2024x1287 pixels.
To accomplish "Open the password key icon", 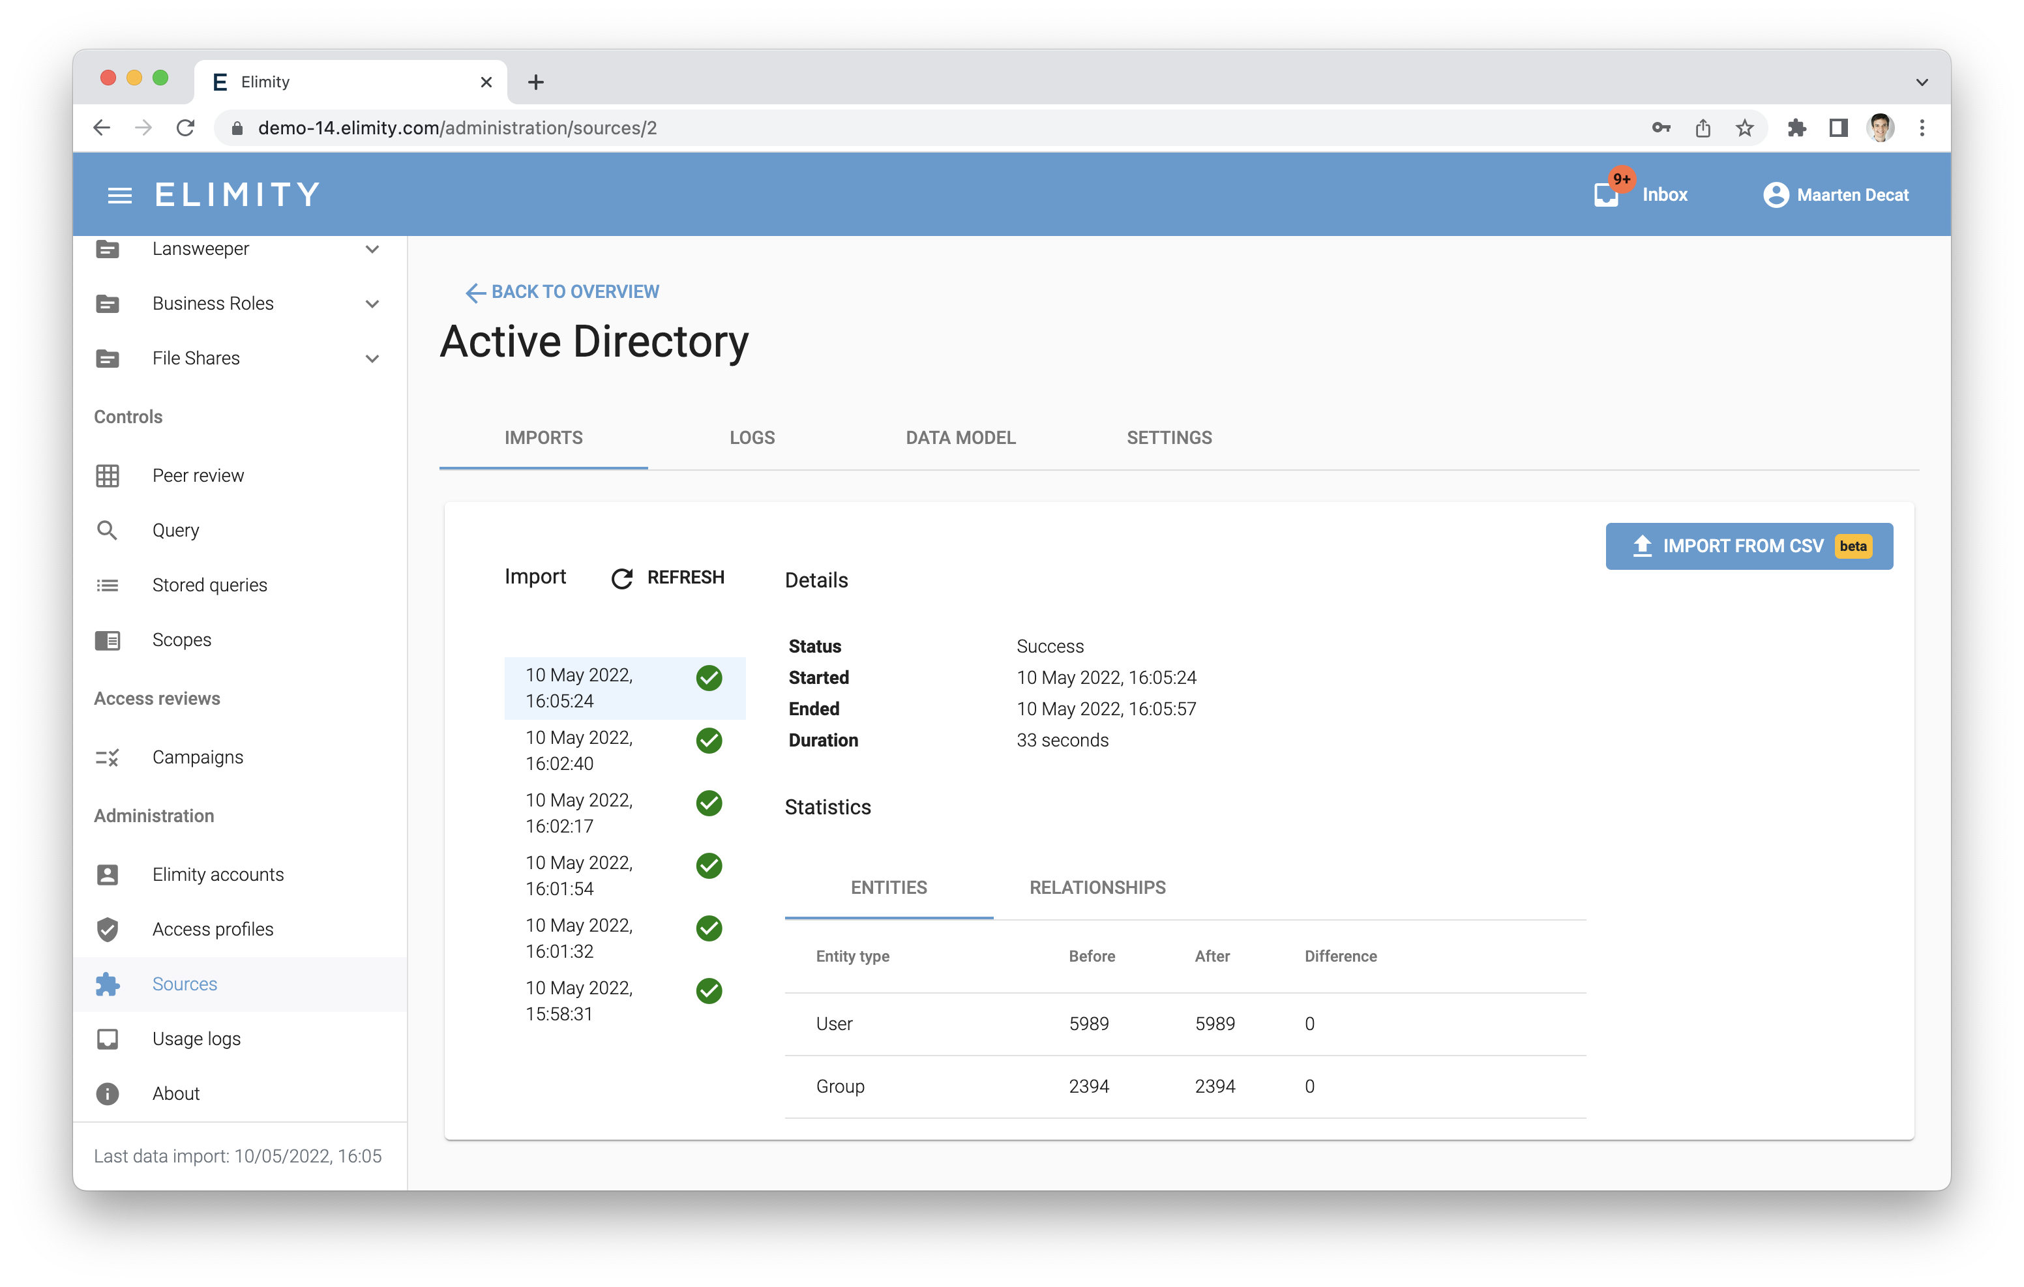I will pyautogui.click(x=1661, y=128).
